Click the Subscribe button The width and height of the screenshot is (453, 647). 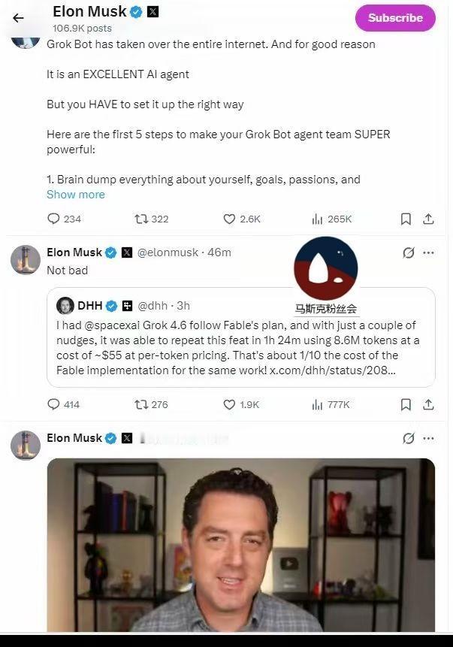(x=395, y=18)
